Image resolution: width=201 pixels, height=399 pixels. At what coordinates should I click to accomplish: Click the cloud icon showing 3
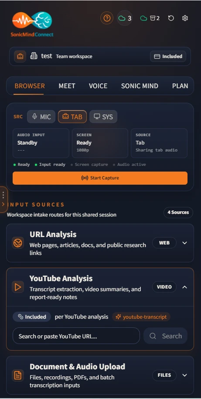125,18
